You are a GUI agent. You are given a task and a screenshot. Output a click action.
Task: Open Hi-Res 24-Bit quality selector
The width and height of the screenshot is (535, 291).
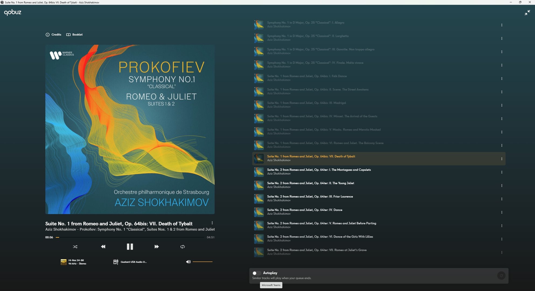tap(74, 262)
